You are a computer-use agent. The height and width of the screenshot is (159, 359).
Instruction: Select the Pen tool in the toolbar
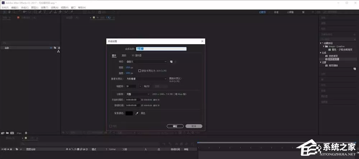coord(40,12)
